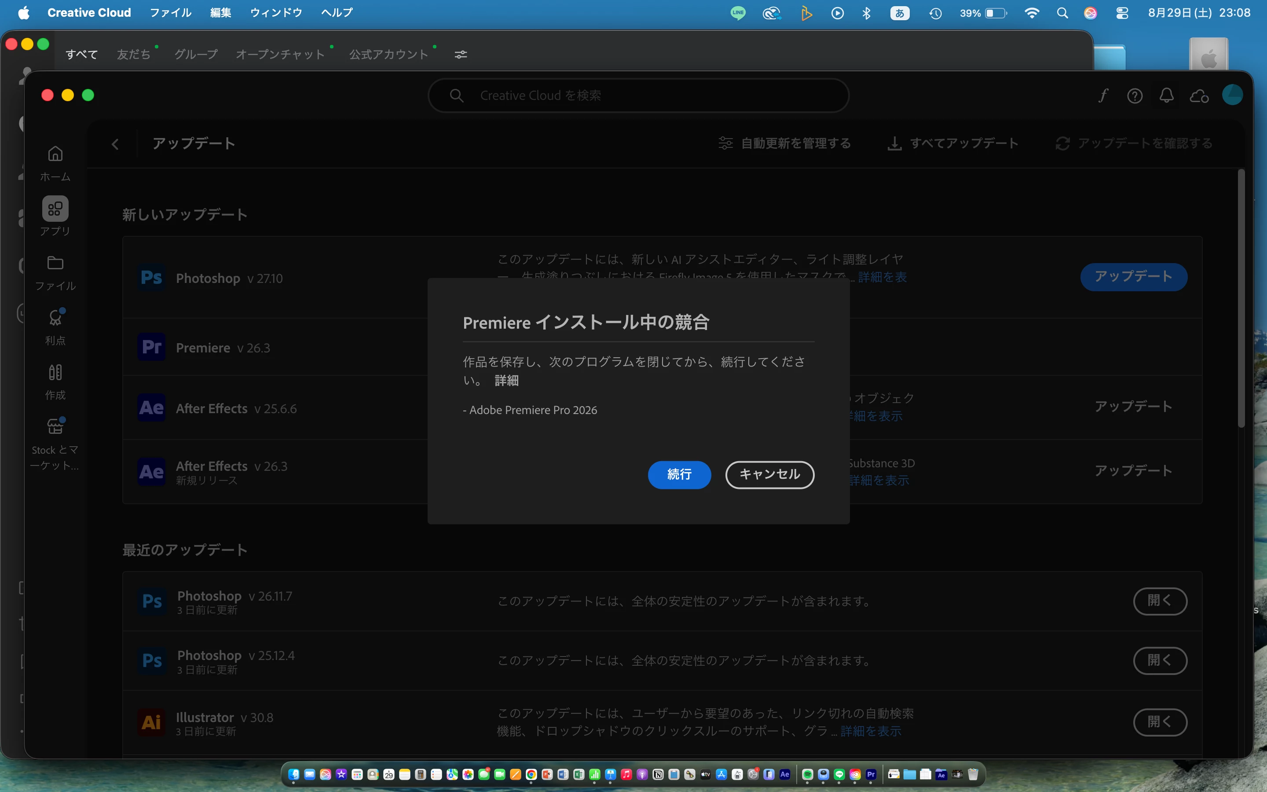
Task: Open Time Machine icon in menu bar
Action: 936,13
